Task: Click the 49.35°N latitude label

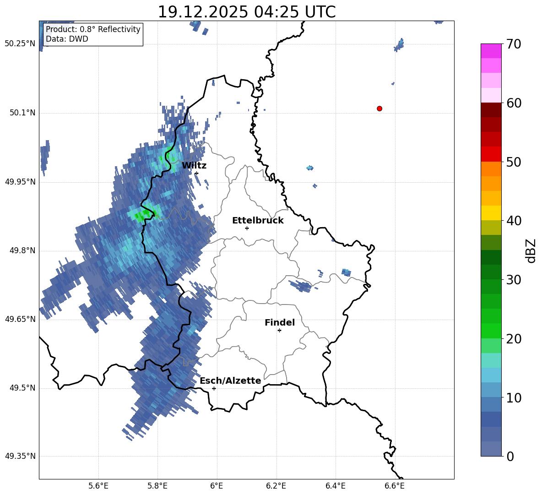Action: coord(20,456)
